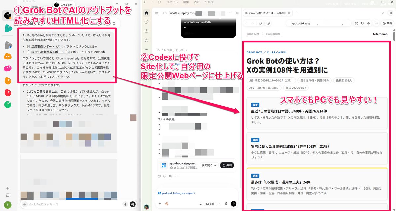Open the gray bot with blue badge
Image resolution: width=396 pixels, height=211 pixels.
(x=8, y=45)
